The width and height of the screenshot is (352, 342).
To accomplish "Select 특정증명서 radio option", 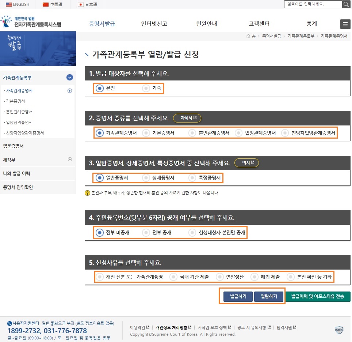I will (x=192, y=178).
